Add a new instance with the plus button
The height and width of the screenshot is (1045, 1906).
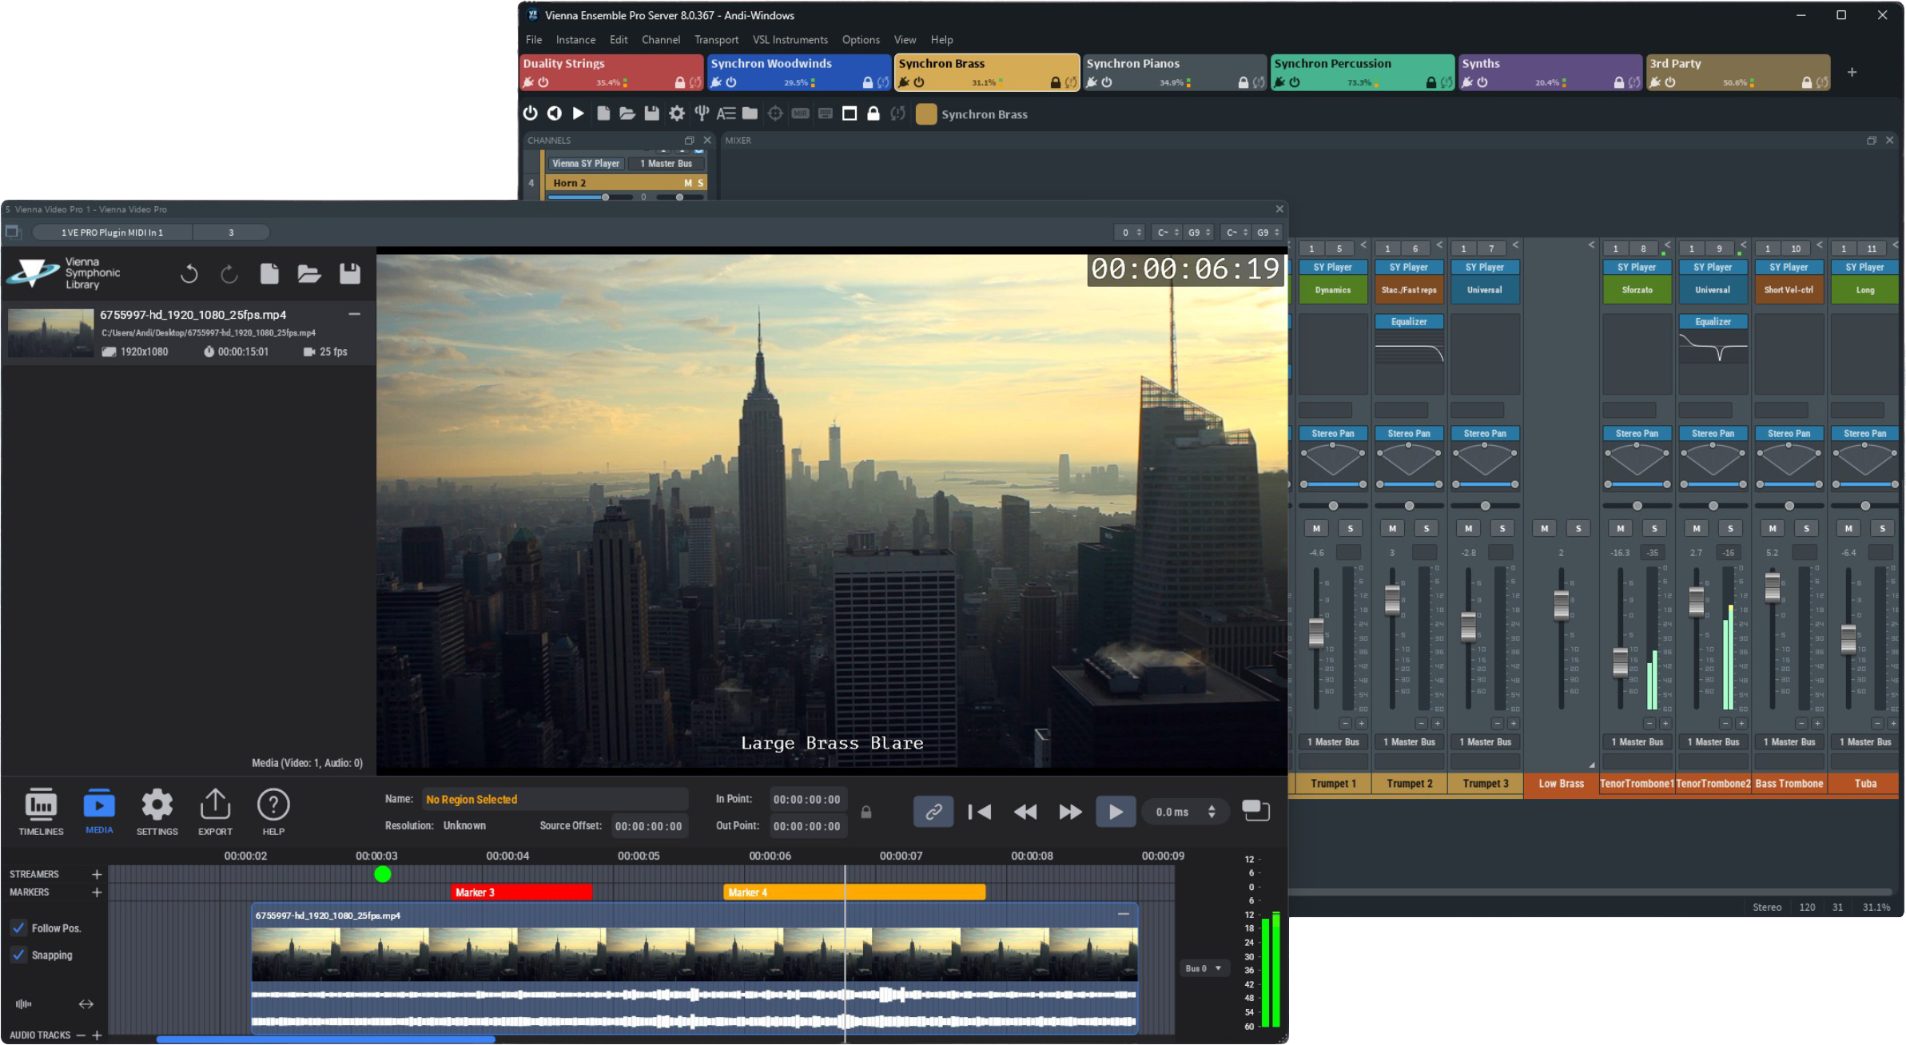coord(1852,73)
